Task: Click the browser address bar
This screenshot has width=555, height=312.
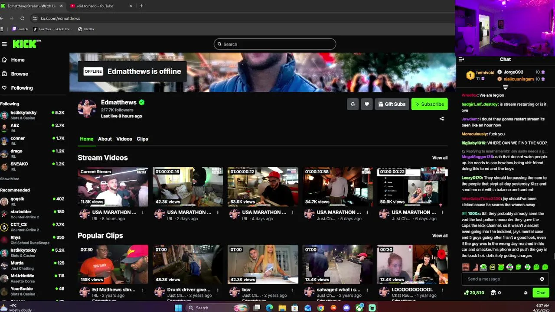Action: coord(243,18)
